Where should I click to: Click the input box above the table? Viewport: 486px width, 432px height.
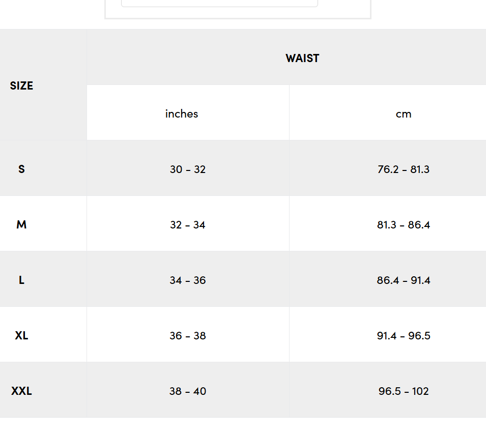pyautogui.click(x=219, y=3)
